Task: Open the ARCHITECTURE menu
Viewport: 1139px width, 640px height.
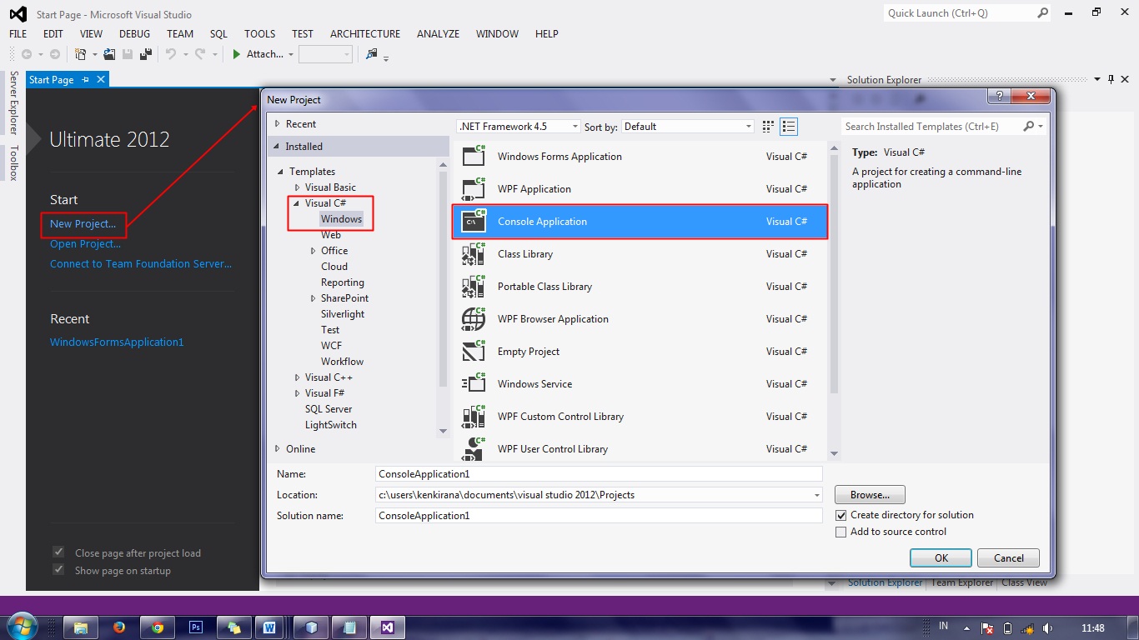Action: (365, 34)
